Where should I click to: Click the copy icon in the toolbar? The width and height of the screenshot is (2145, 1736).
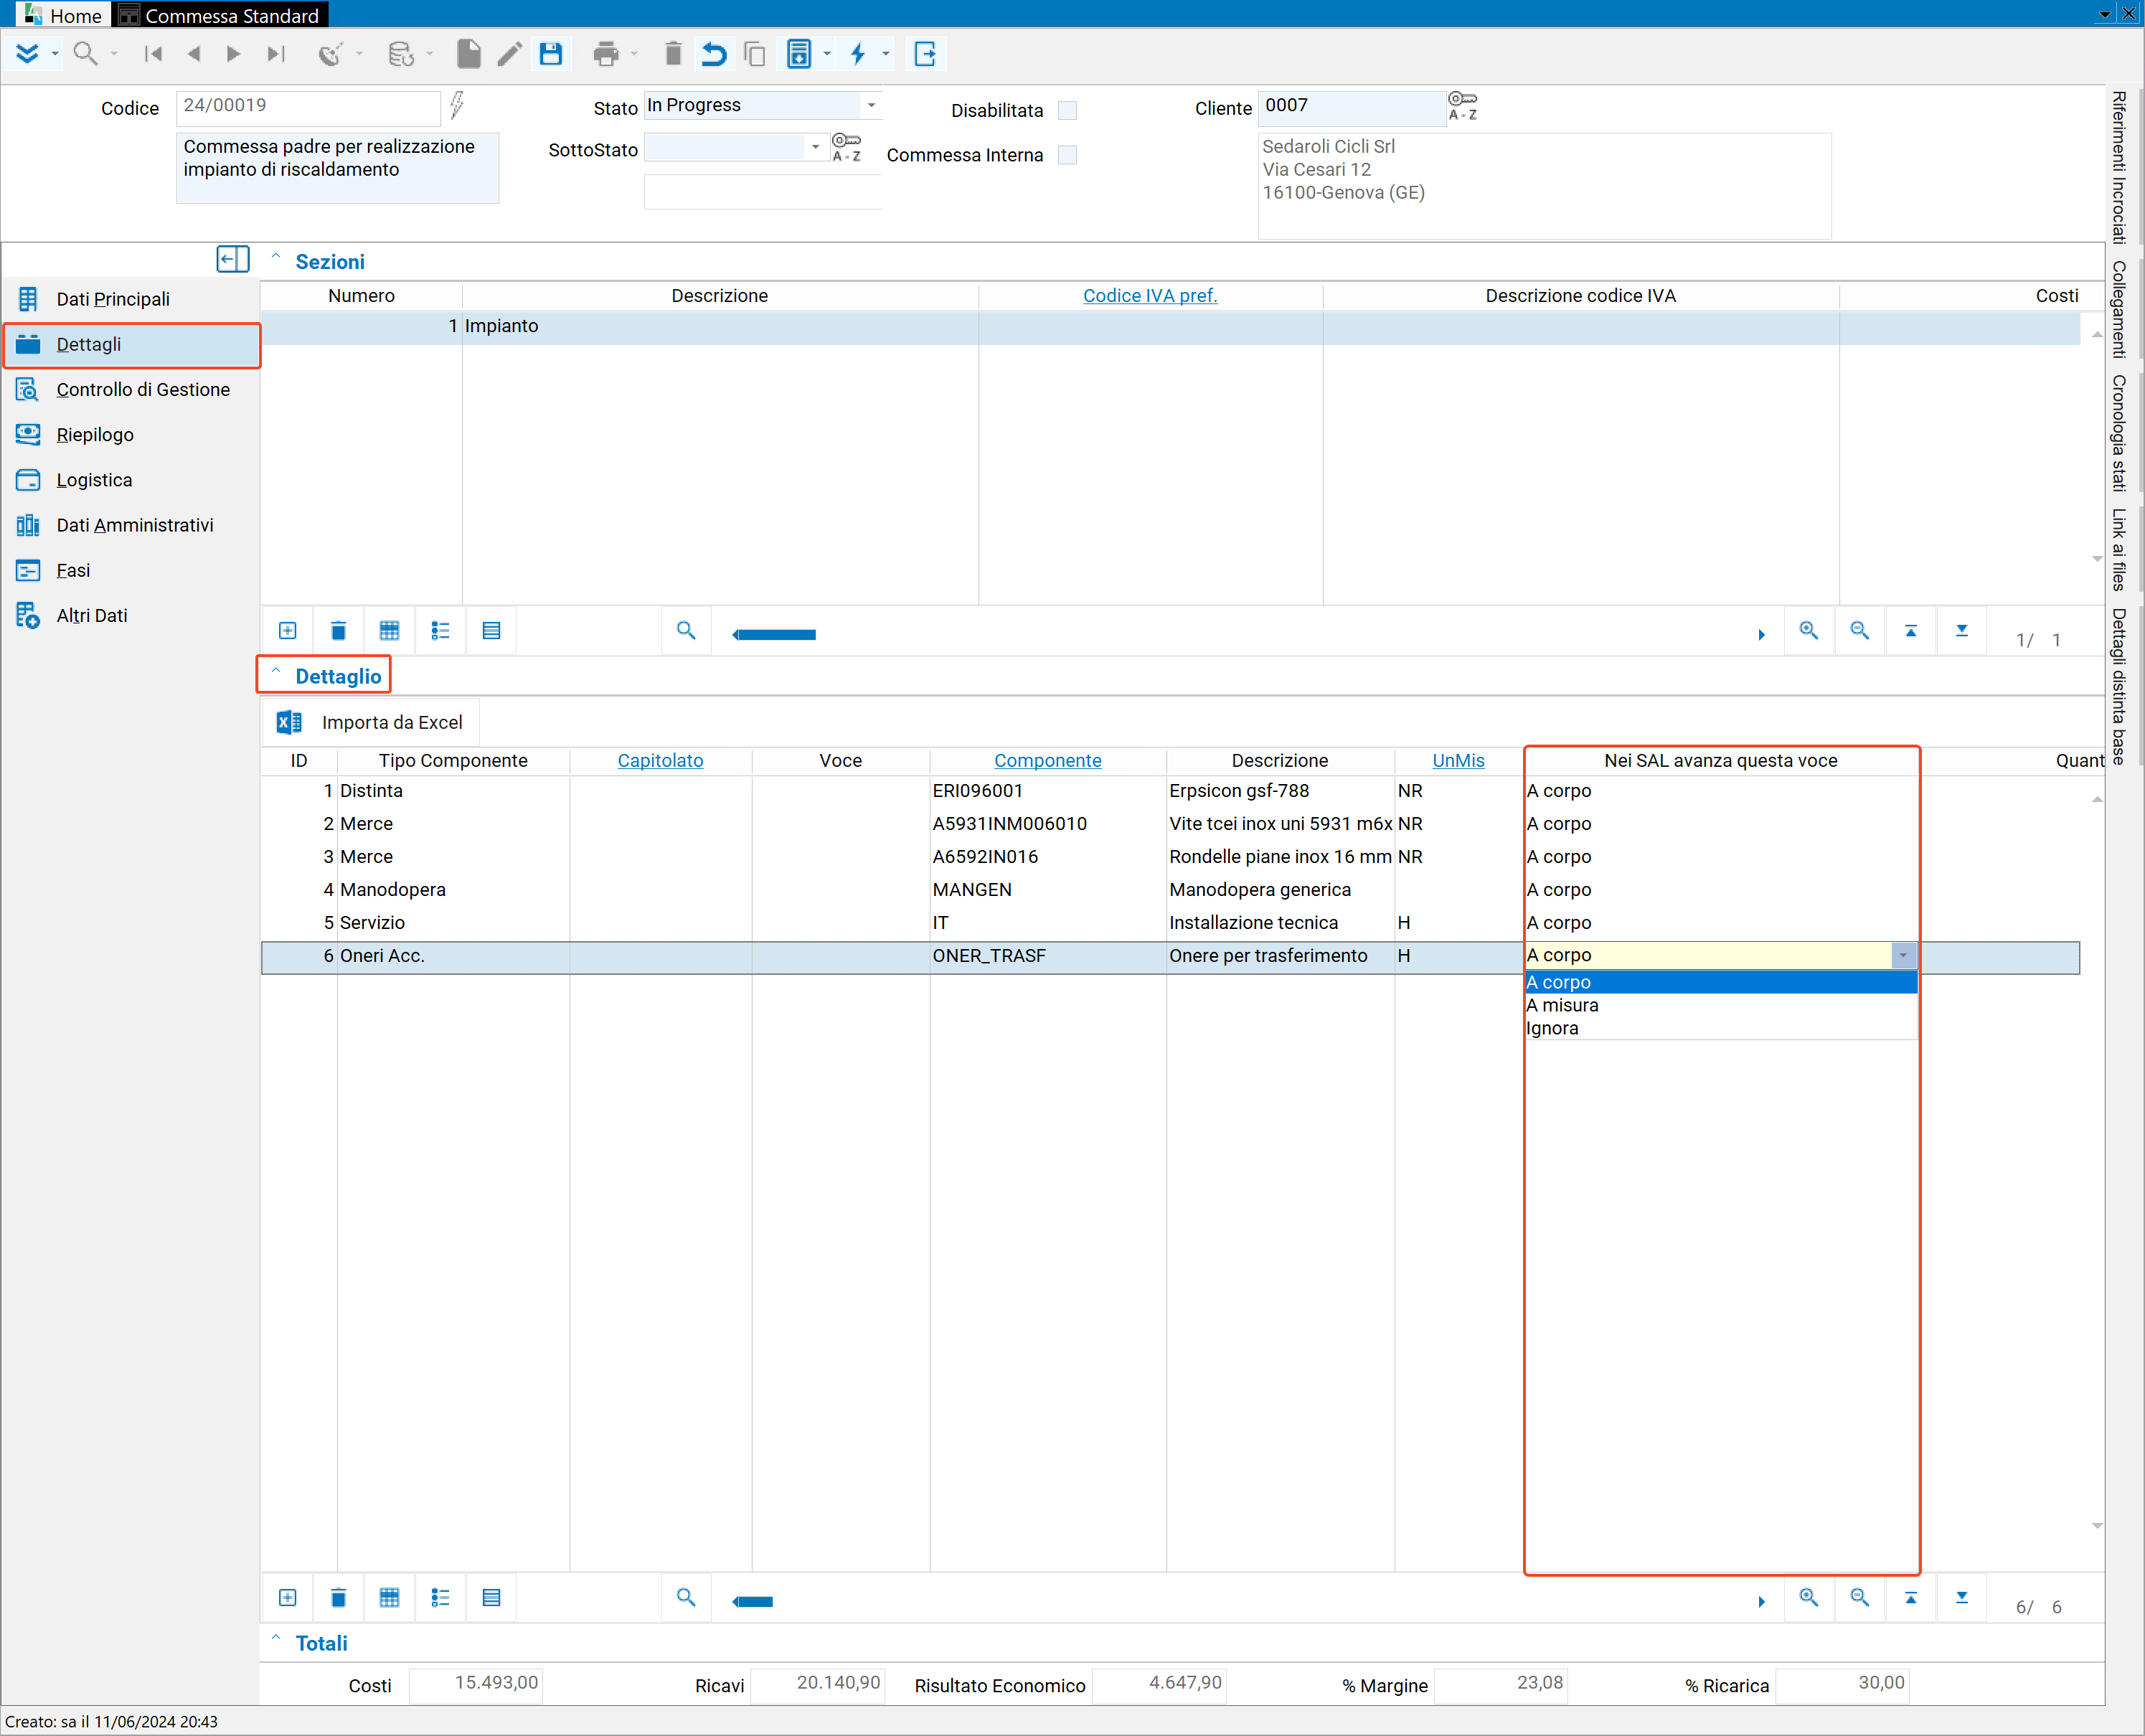(755, 54)
